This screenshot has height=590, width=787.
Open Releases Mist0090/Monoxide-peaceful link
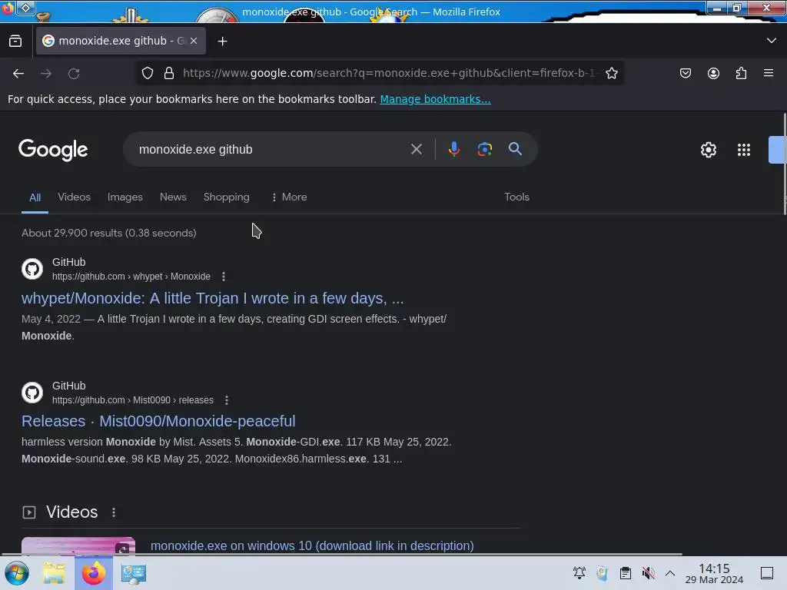(x=158, y=421)
